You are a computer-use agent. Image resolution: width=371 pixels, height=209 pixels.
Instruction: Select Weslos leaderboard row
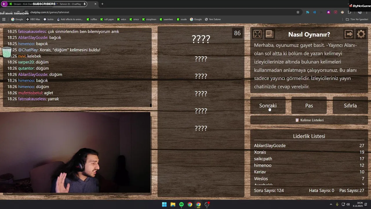click(309, 179)
